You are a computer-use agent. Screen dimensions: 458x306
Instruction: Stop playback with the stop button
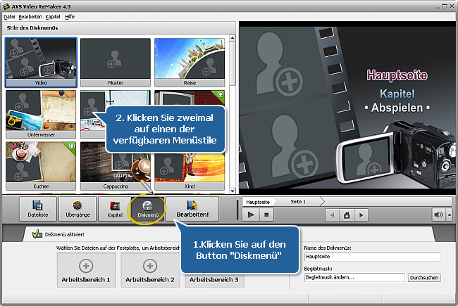268,215
